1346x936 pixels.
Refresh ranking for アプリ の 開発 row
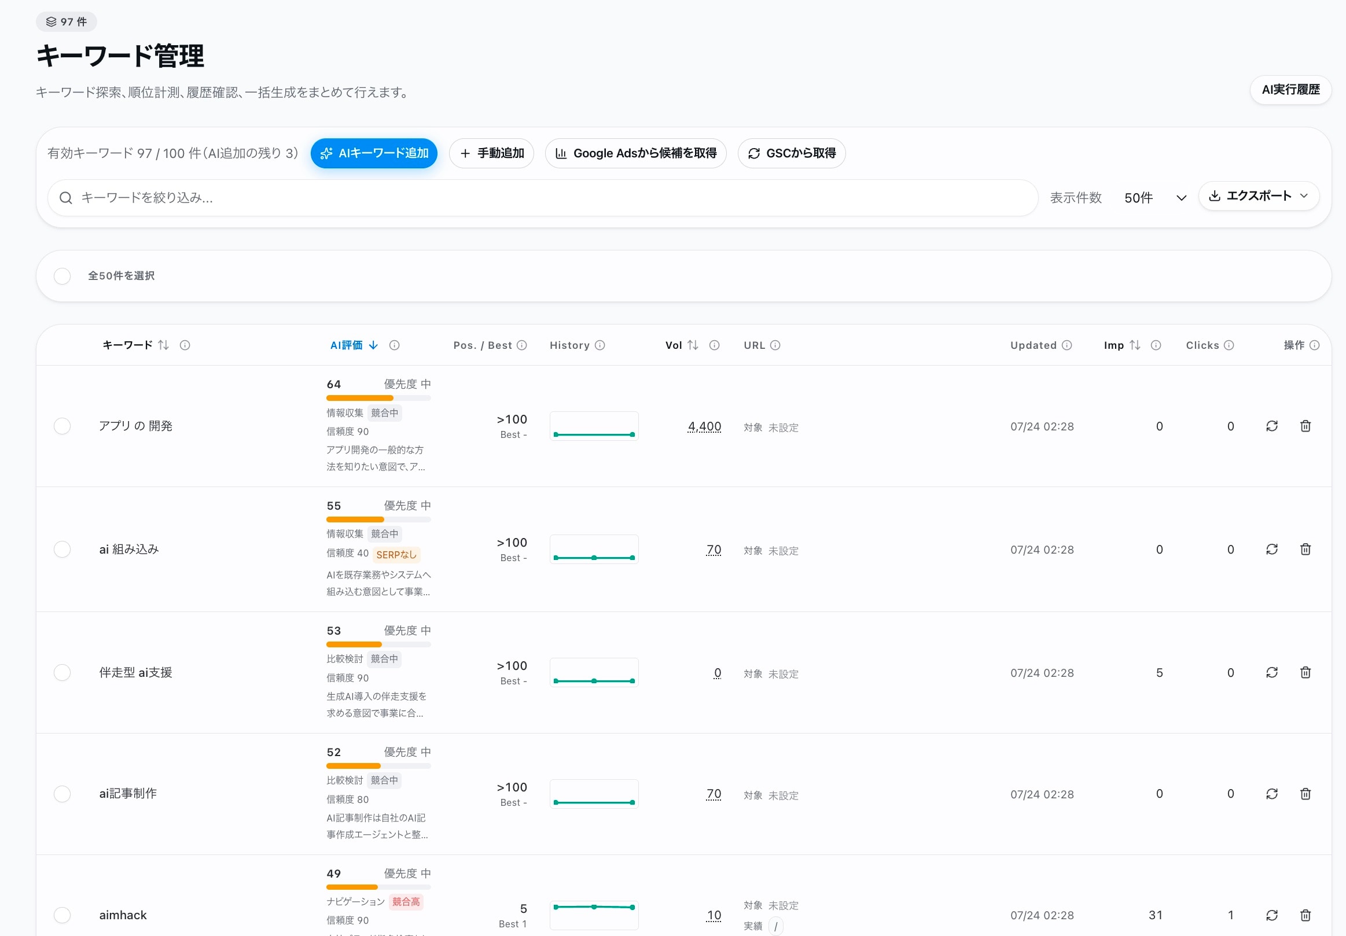coord(1271,426)
